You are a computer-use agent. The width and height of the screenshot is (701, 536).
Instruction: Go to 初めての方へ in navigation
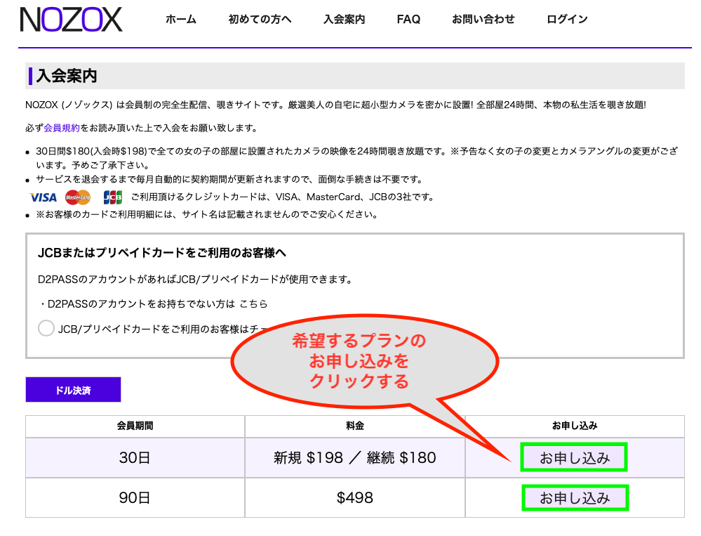(x=260, y=20)
